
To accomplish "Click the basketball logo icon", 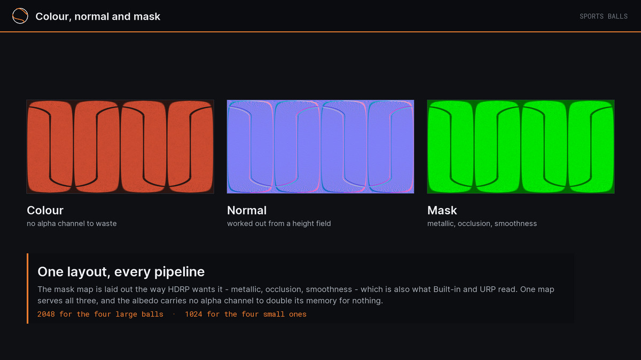I will click(x=20, y=16).
